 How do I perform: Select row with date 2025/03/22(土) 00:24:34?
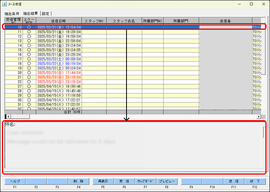pos(133,68)
